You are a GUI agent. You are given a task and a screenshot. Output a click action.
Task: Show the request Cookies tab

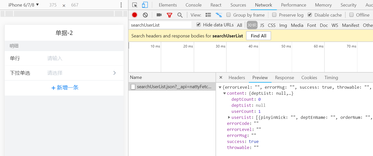309,78
